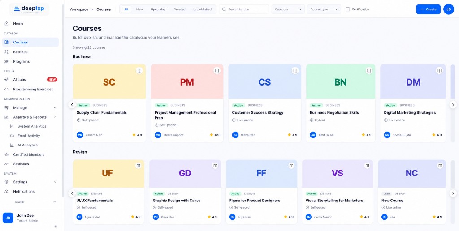
Task: Click the book icon on Supply Chain Fundamentals card
Action: click(x=139, y=71)
